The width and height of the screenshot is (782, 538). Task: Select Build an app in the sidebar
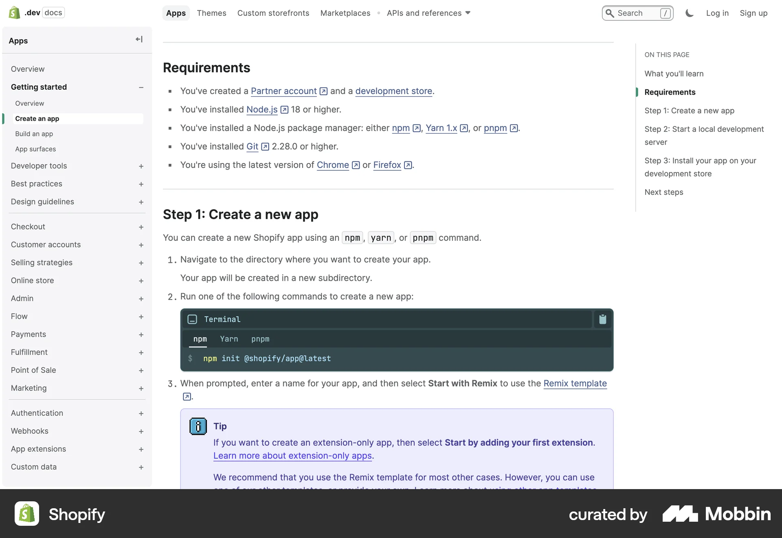(x=34, y=134)
